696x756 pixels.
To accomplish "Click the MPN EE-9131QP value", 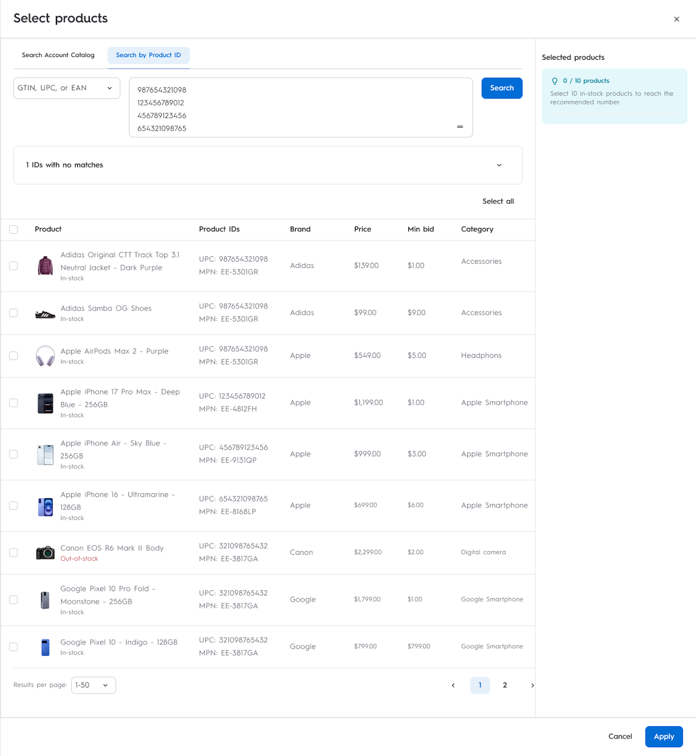I will tap(228, 461).
